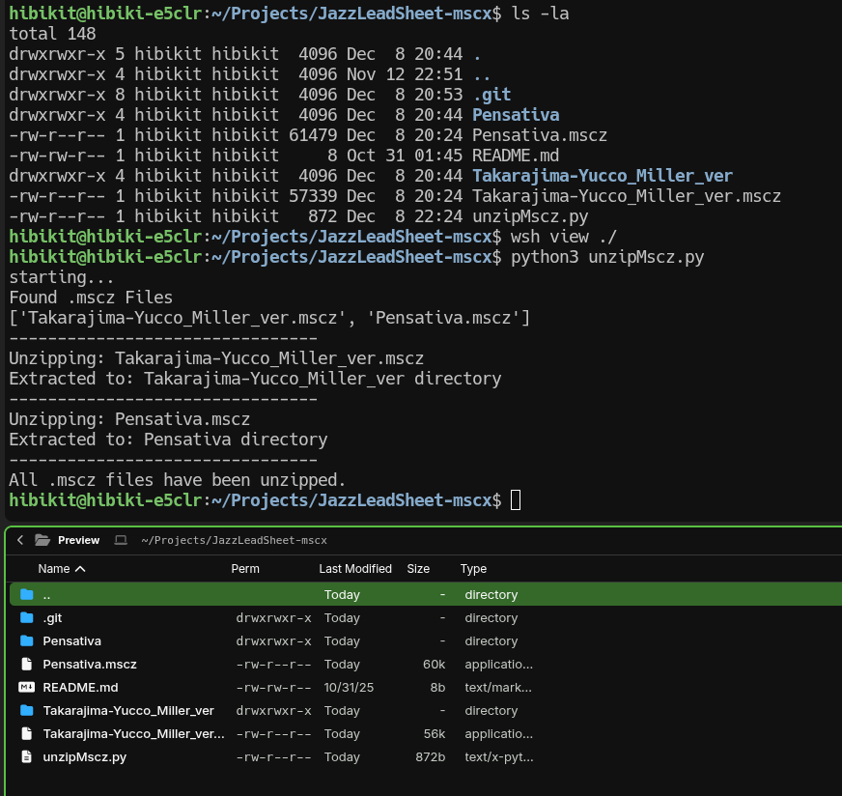The height and width of the screenshot is (796, 842).
Task: Sort by Last Modified column header
Action: click(355, 568)
